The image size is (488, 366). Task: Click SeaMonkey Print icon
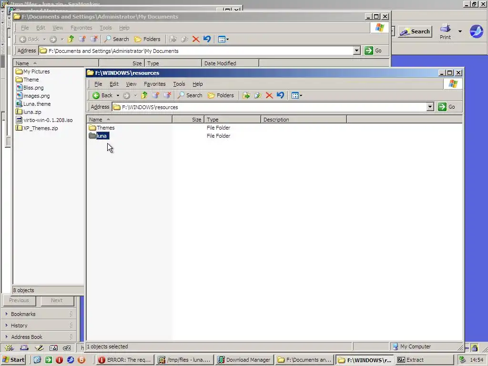coord(445,31)
